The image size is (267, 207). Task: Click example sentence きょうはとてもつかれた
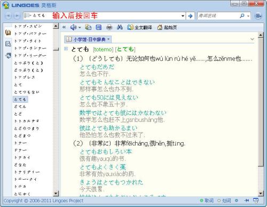click(x=111, y=182)
